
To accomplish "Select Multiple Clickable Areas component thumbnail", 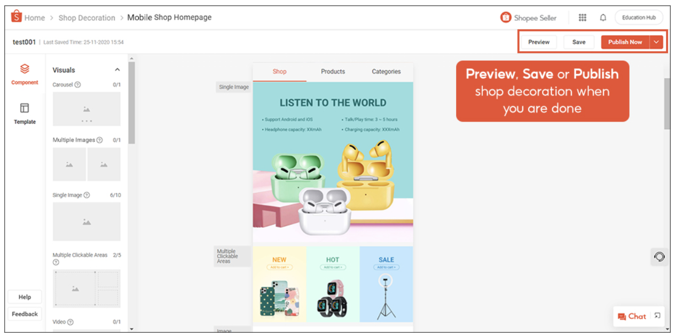I will [x=87, y=289].
